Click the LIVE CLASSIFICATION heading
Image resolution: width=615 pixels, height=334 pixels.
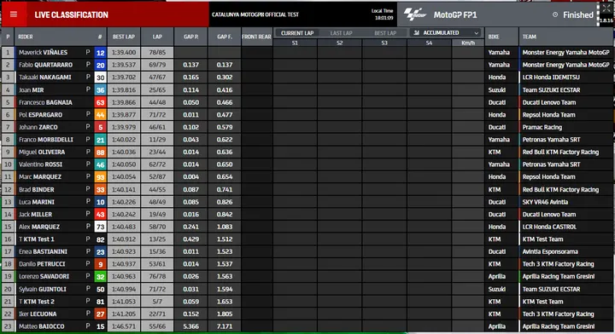(72, 14)
